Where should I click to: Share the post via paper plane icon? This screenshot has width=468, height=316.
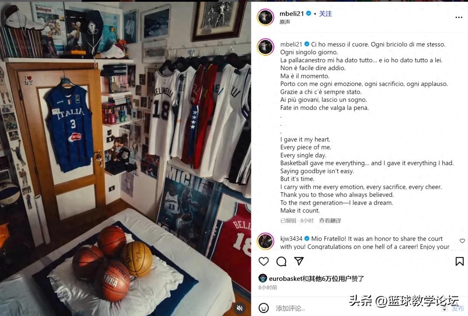pos(299,261)
